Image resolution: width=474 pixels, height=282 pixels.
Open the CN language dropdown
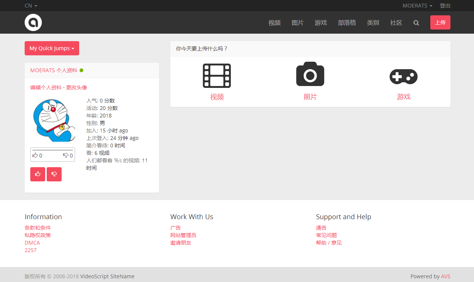click(x=31, y=6)
